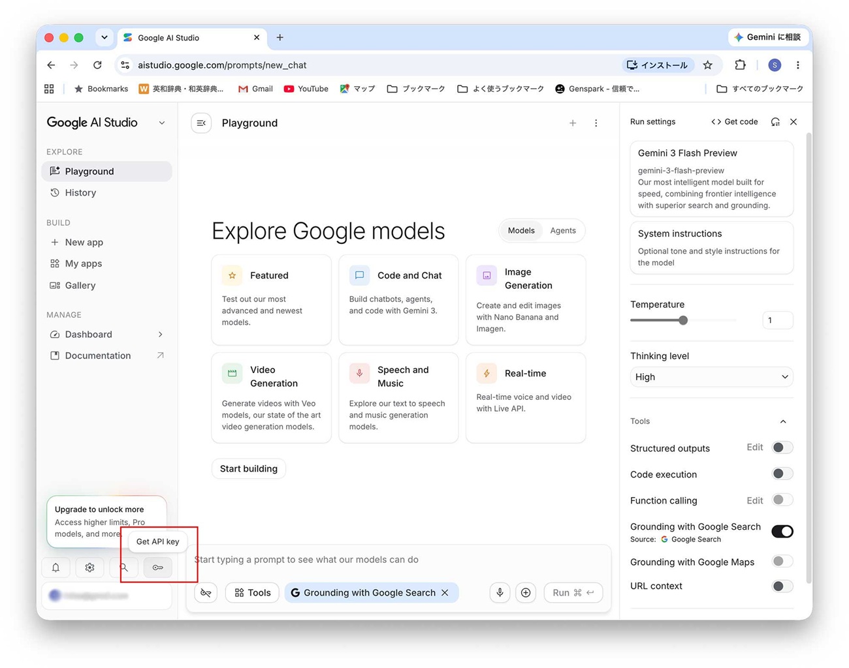This screenshot has width=849, height=668.
Task: Open the Playground more options menu
Action: click(596, 123)
